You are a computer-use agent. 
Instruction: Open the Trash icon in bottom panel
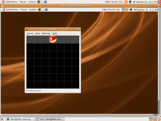159,119
